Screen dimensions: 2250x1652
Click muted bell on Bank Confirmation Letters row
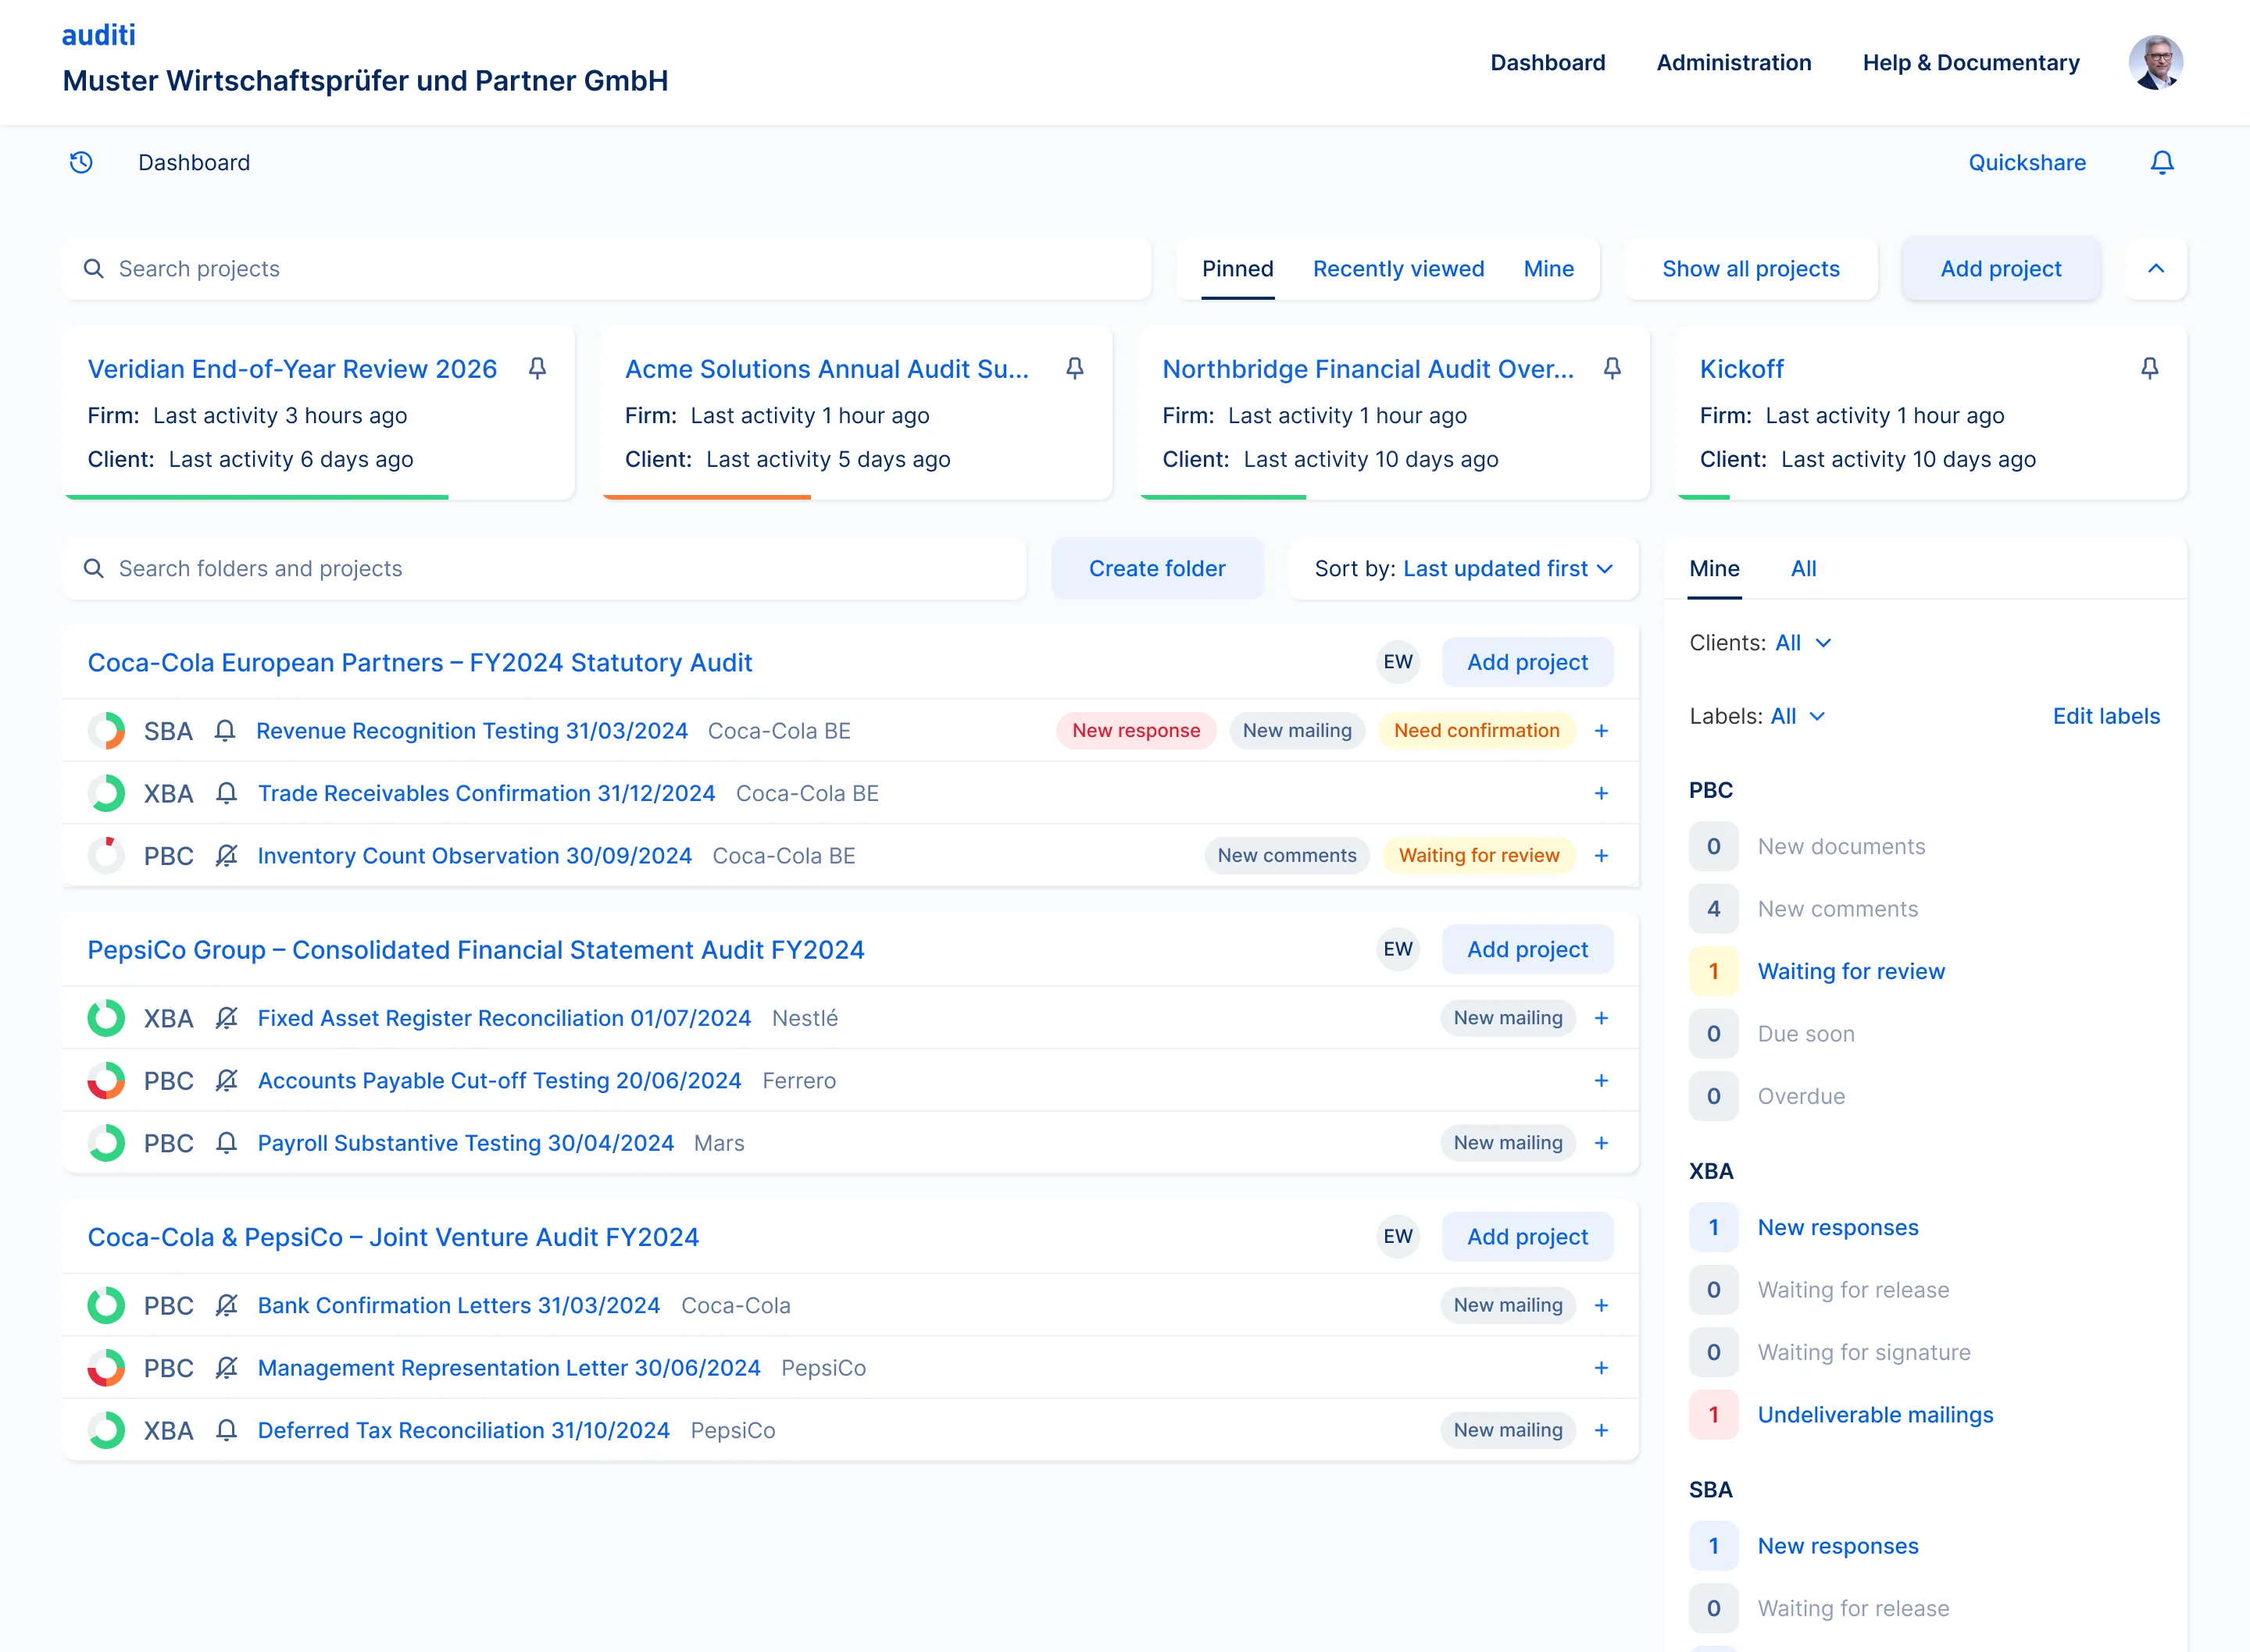pyautogui.click(x=226, y=1306)
